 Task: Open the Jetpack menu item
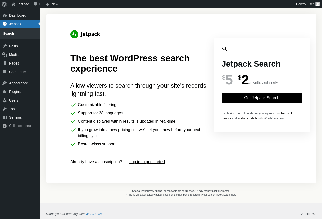(20, 24)
